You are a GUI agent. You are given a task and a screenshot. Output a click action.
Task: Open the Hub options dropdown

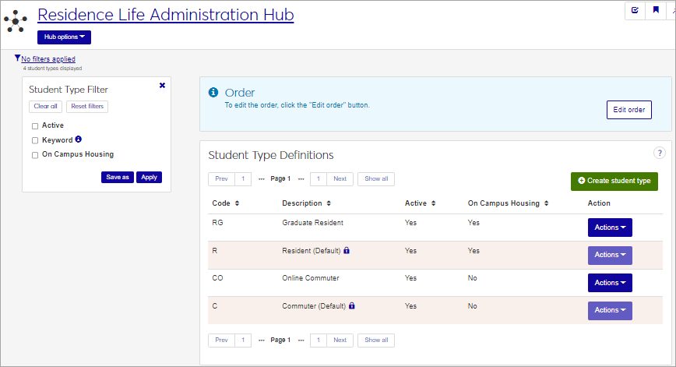pos(64,37)
